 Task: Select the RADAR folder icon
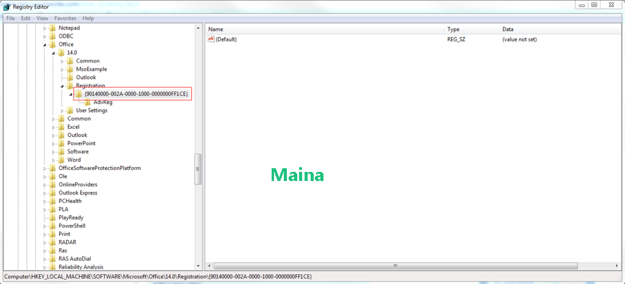tap(52, 243)
